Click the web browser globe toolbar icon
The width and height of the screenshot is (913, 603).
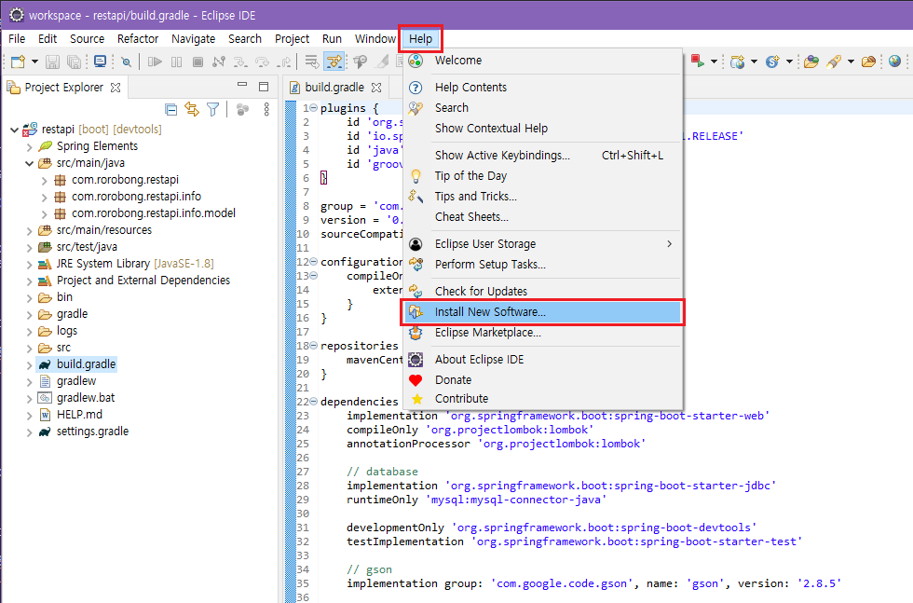895,62
